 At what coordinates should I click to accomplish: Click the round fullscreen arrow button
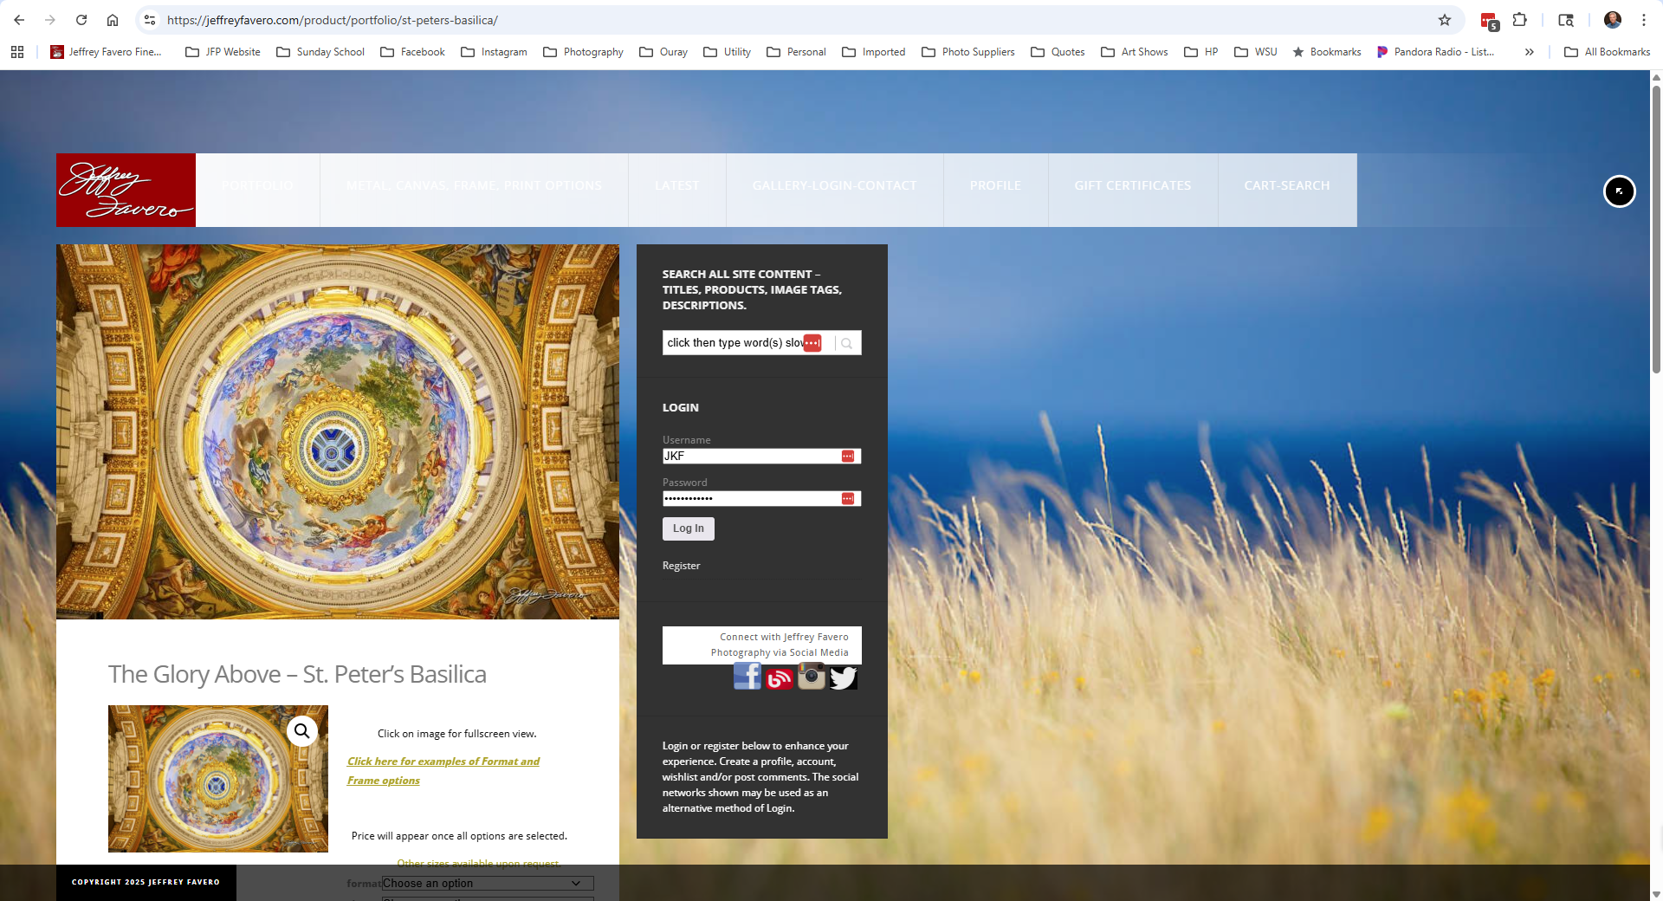[1619, 191]
